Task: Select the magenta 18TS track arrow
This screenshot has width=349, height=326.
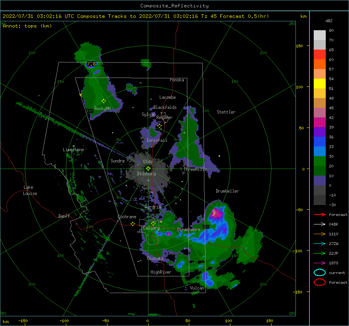Action: point(320,263)
